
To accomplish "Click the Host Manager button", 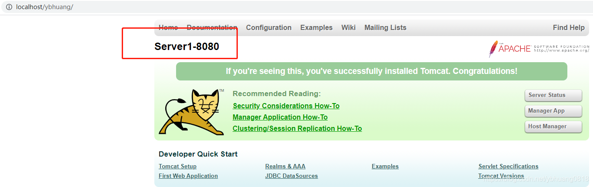I will coord(553,127).
